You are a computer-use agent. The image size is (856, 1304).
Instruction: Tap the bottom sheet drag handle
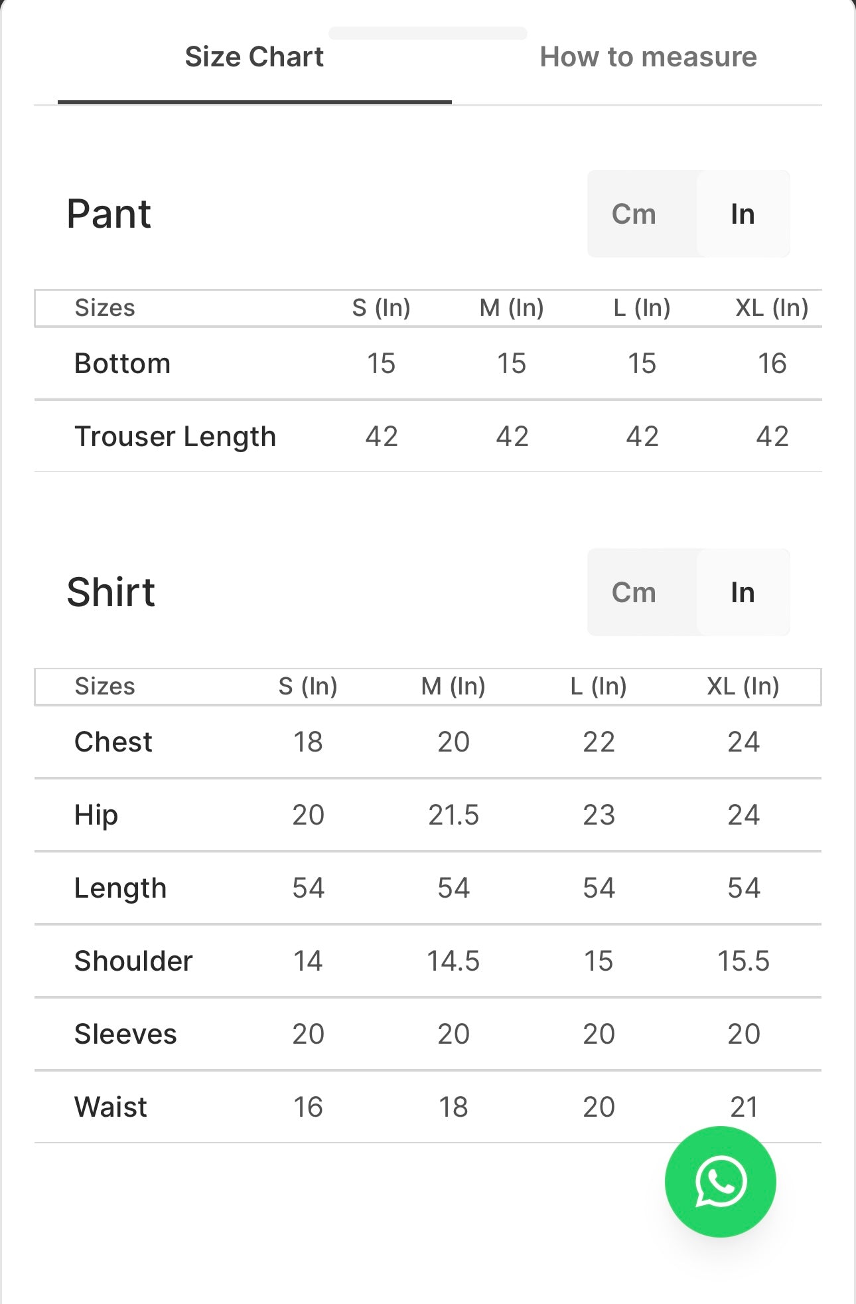point(427,33)
